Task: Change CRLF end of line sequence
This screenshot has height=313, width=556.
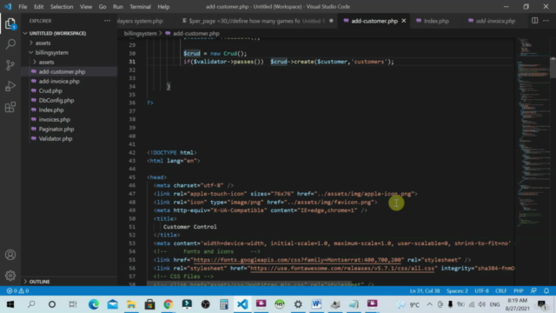Action: (x=500, y=290)
